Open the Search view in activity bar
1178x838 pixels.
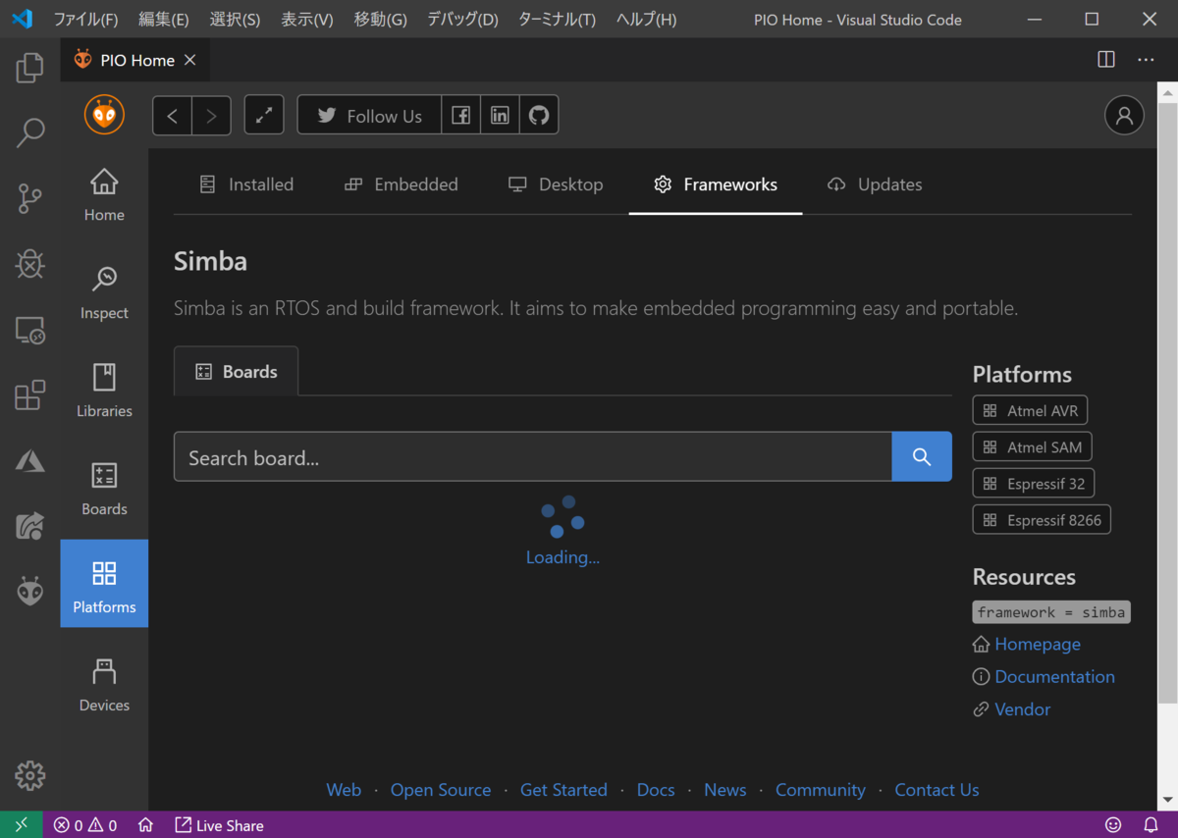click(x=29, y=132)
